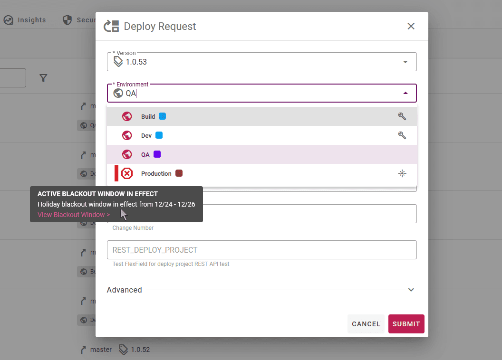Click the blackout crosshair icon beside Production

[402, 173]
